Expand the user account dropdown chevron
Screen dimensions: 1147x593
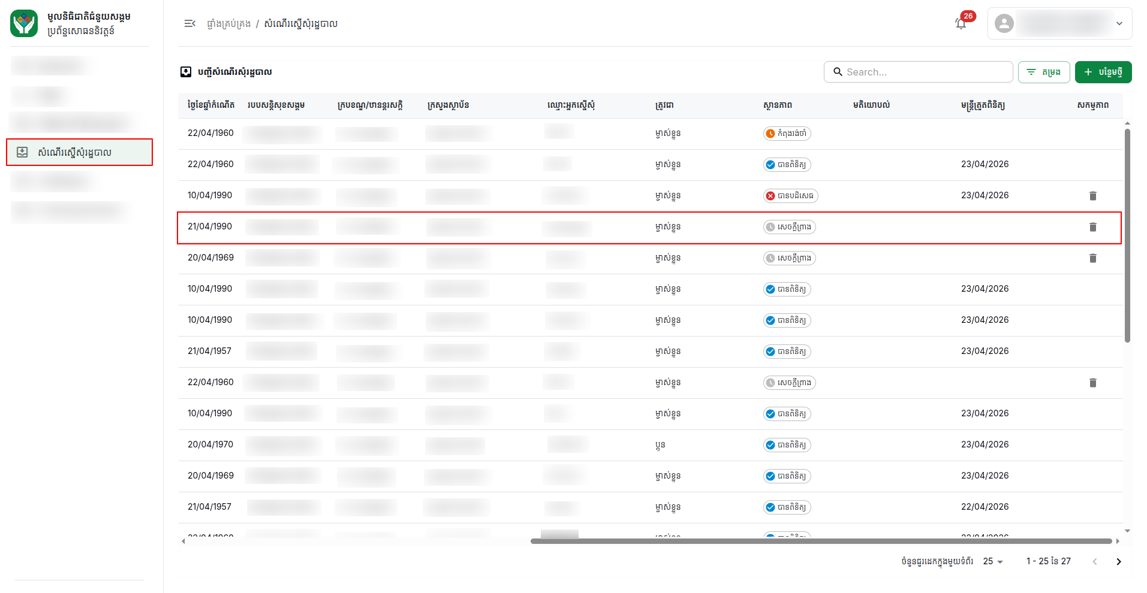pyautogui.click(x=1119, y=23)
